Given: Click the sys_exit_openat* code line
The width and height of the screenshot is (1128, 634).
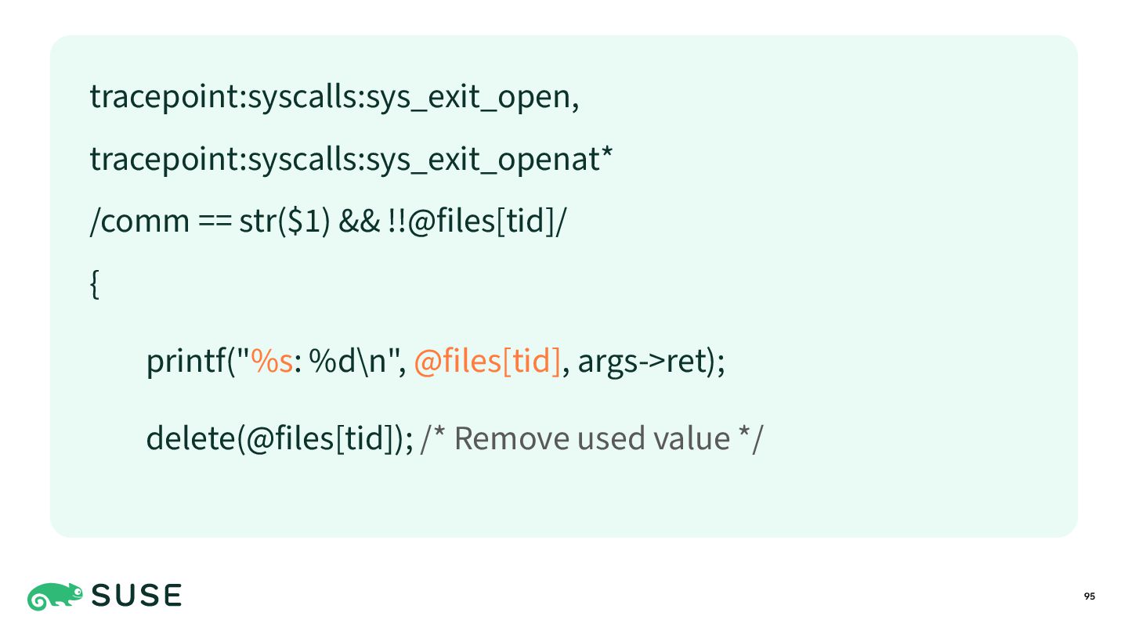Looking at the screenshot, I should click(351, 160).
